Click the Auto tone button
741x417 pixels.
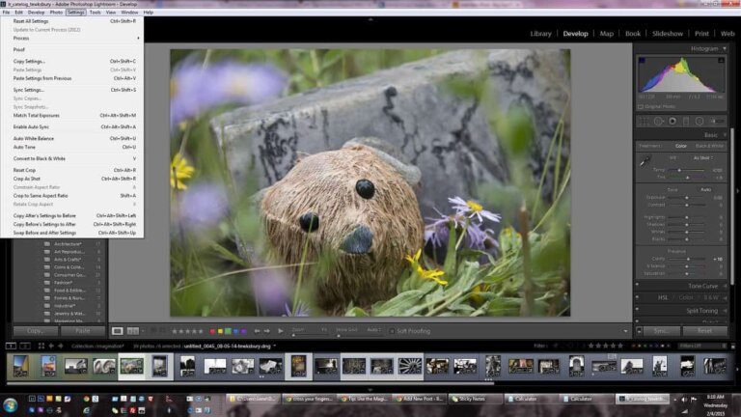pos(705,189)
